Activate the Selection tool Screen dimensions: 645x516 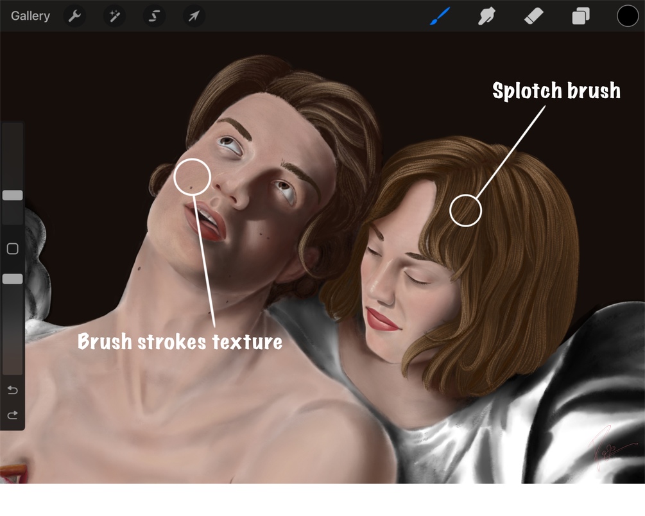pos(154,16)
